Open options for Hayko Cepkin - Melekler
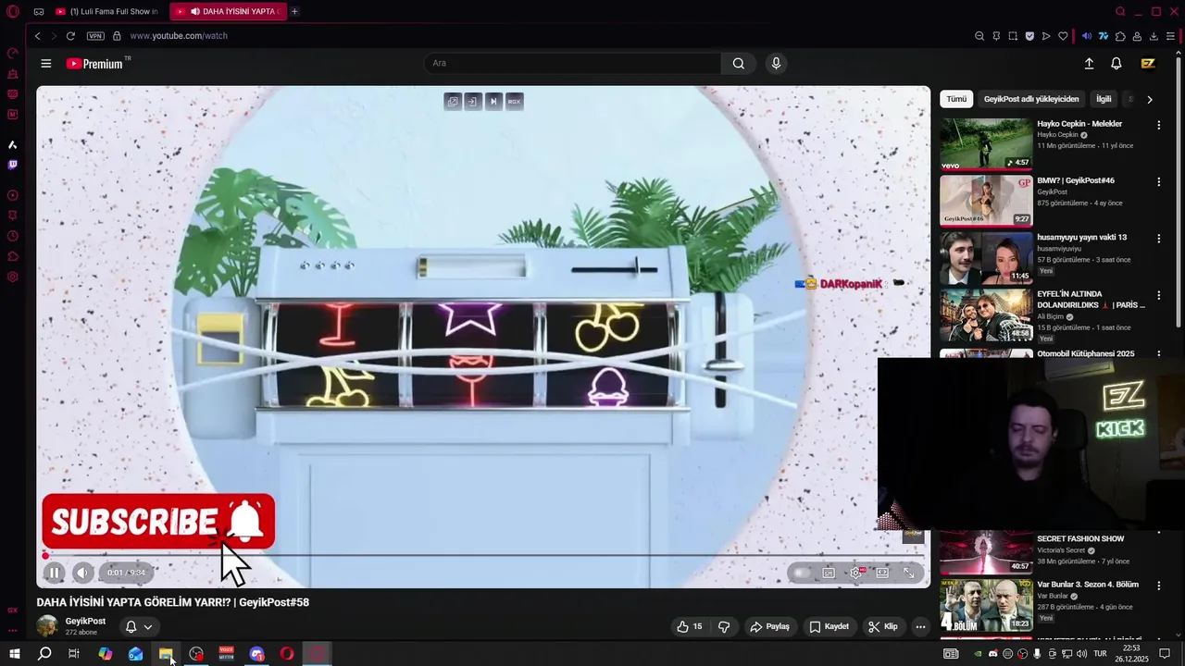1185x666 pixels. click(1158, 125)
